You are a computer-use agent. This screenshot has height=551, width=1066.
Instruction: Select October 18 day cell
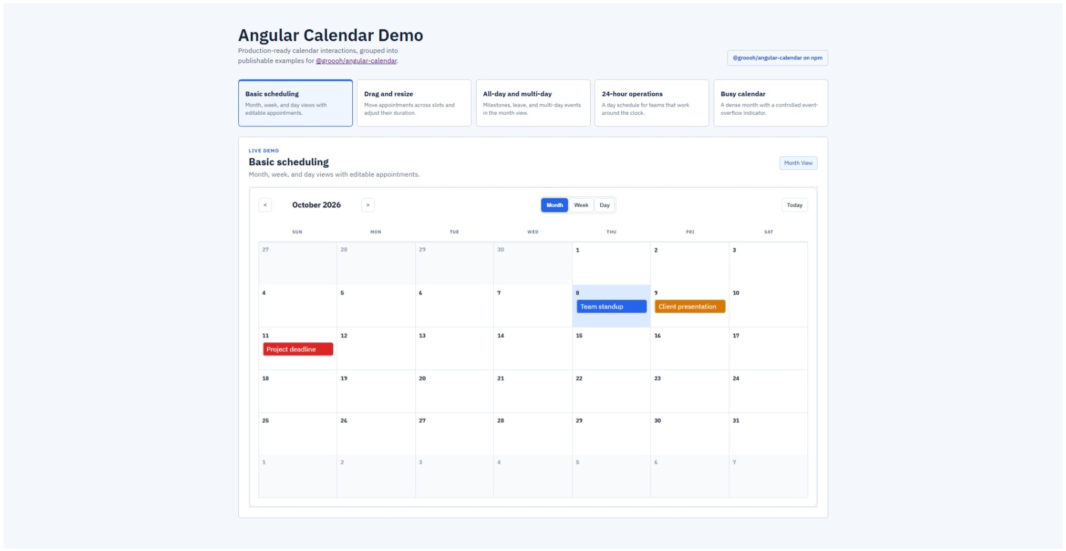298,392
